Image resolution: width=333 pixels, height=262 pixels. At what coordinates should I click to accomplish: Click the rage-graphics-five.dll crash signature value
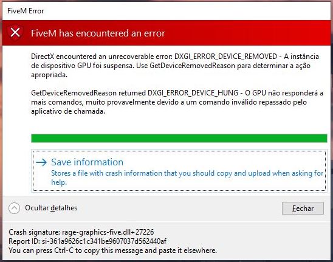pos(108,232)
